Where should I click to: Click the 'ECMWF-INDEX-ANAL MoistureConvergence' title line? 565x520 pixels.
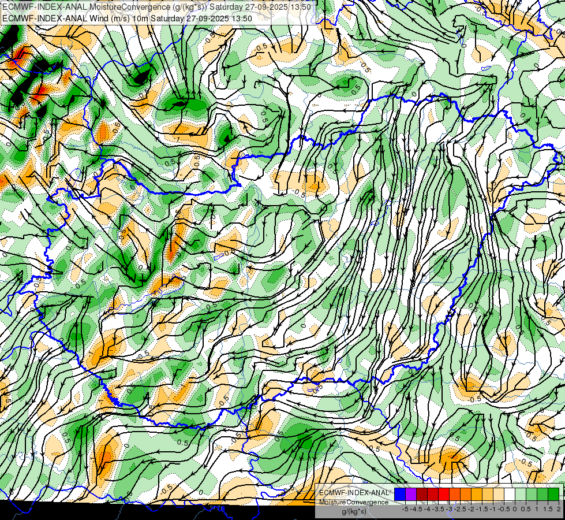(x=156, y=7)
